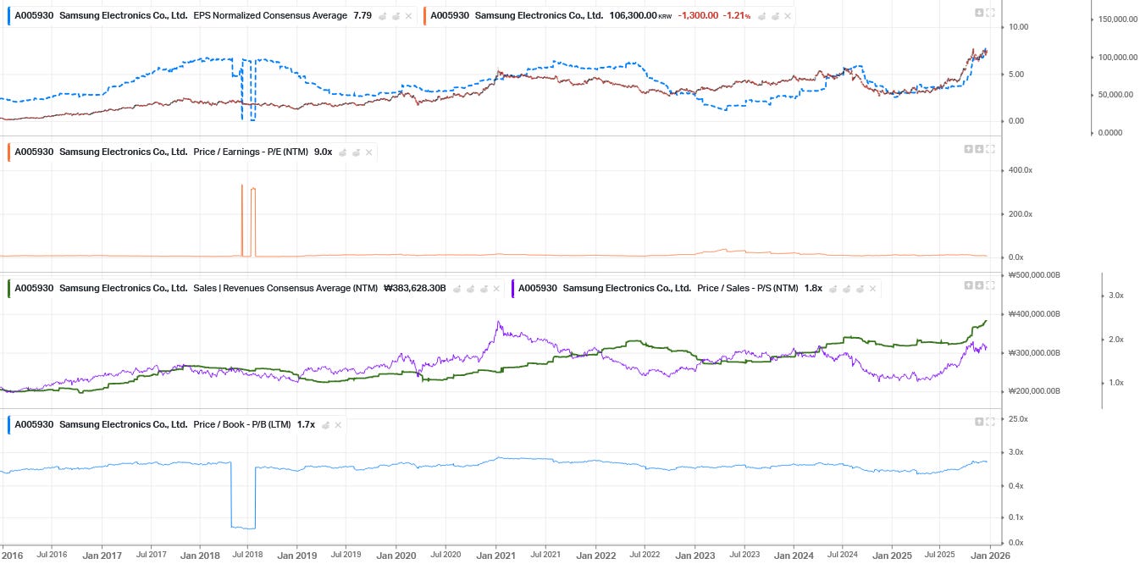The width and height of the screenshot is (1140, 564).
Task: Move the top EPS chart panel down
Action: tap(979, 13)
